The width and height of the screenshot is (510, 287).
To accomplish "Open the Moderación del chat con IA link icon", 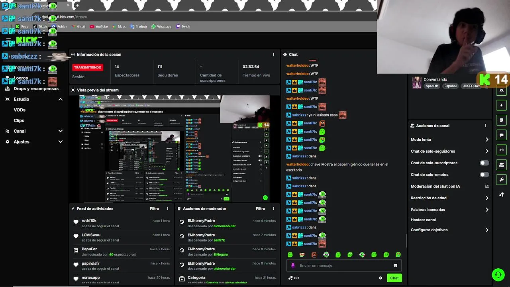I will [487, 186].
